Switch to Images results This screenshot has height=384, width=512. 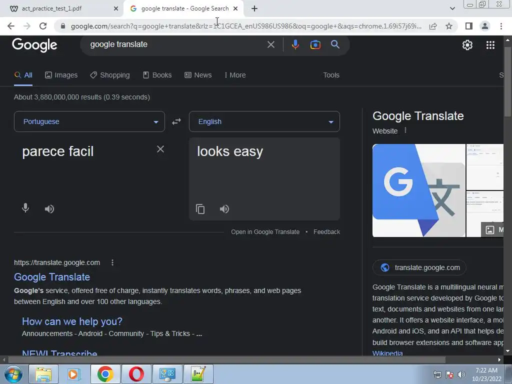coord(61,75)
